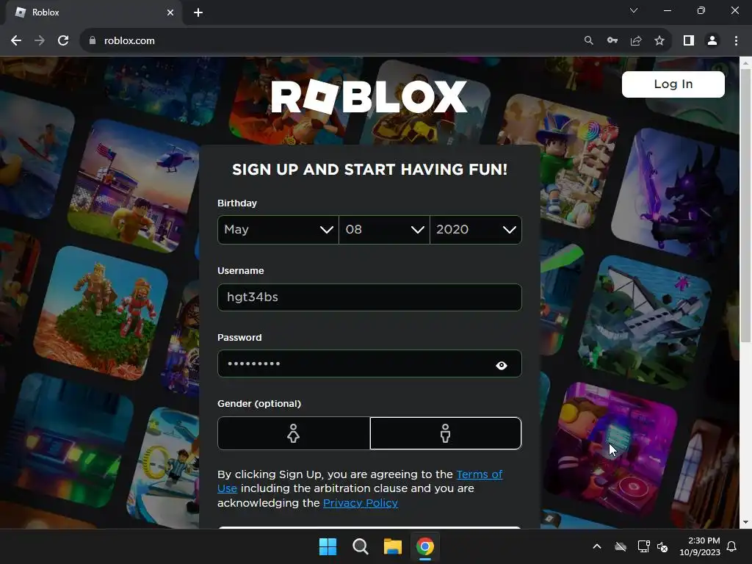This screenshot has height=564, width=752.
Task: Click the Password input field
Action: [369, 364]
